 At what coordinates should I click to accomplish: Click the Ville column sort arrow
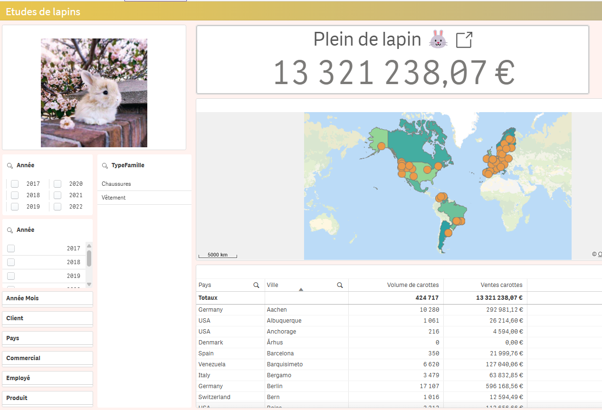click(x=301, y=289)
